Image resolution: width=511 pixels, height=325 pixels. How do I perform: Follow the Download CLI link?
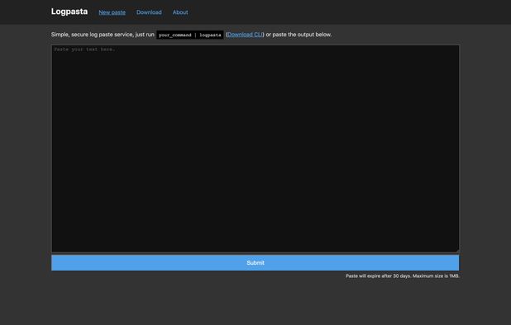pos(245,35)
